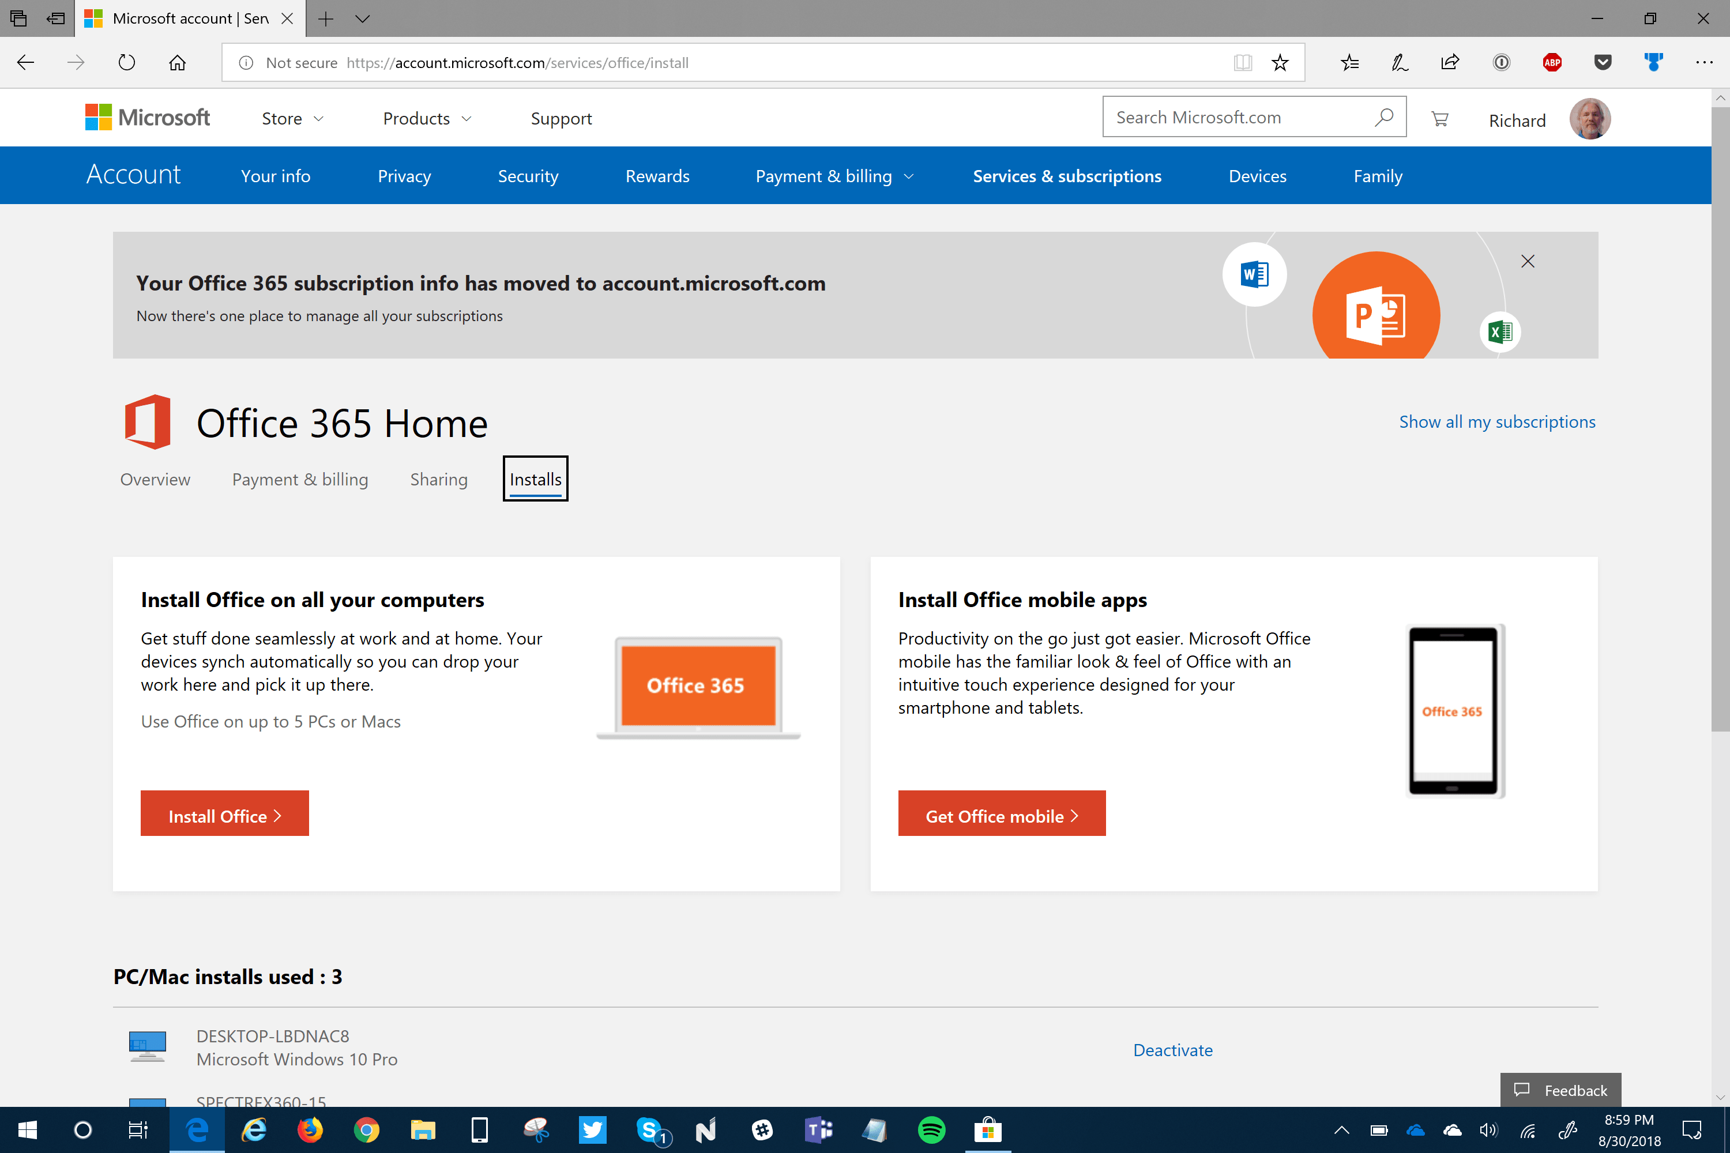
Task: Add page to favorites with star icon
Action: coord(1280,62)
